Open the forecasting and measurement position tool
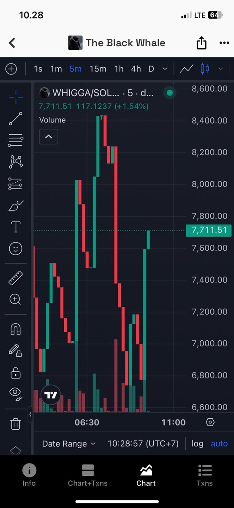 (x=16, y=184)
